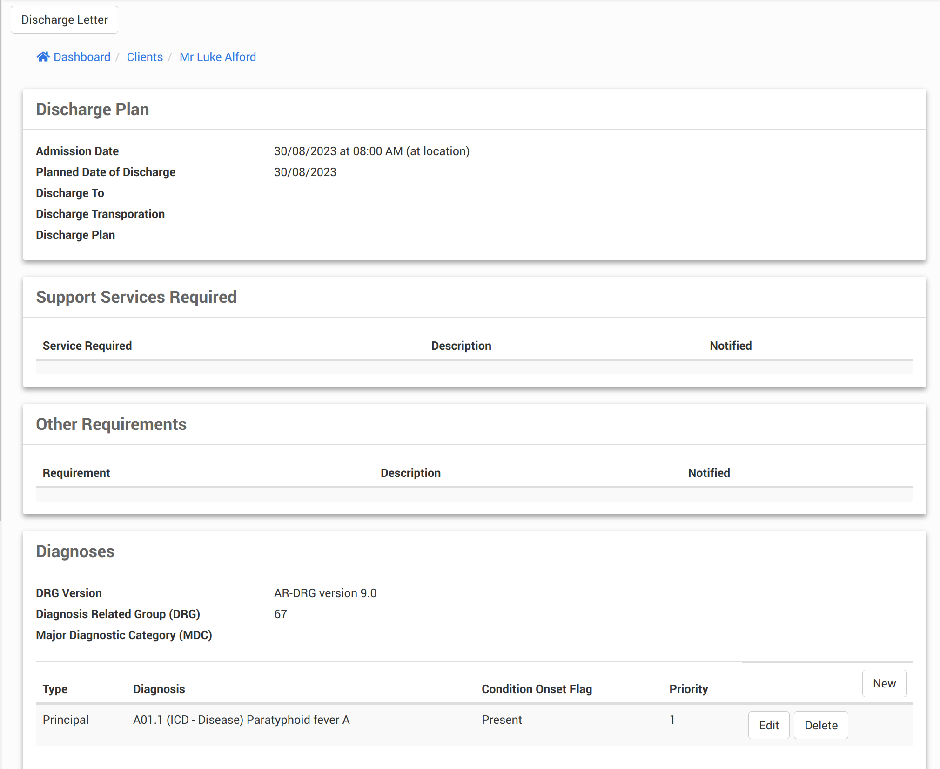Go to Dashboard breadcrumb link
Viewport: 940px width, 769px height.
click(x=82, y=57)
